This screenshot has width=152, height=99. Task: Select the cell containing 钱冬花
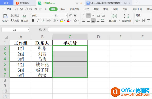pos(42,64)
